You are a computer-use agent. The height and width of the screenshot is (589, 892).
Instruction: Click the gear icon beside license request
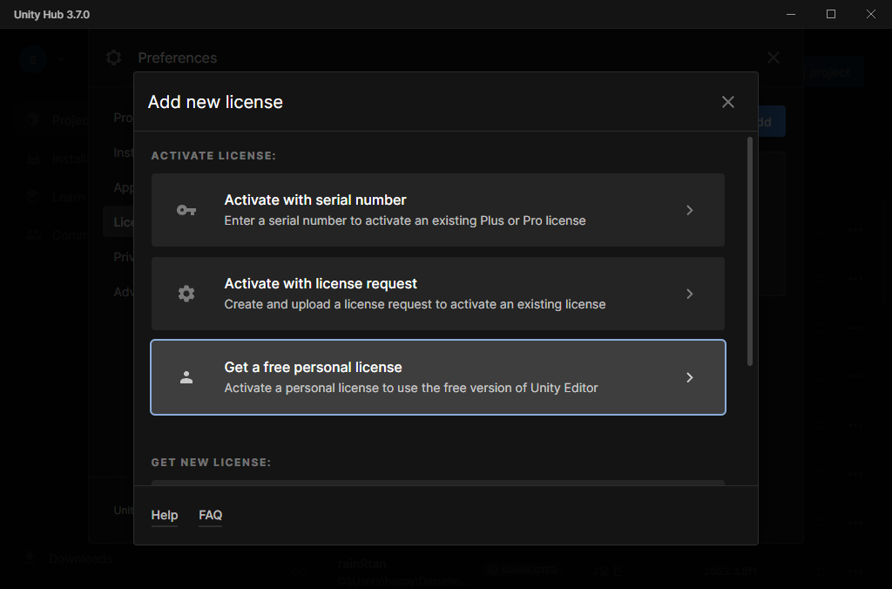point(186,294)
